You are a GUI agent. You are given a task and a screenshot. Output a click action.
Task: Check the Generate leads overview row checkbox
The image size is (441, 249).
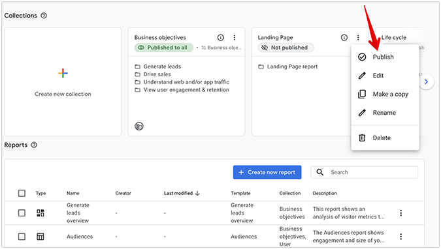click(22, 213)
